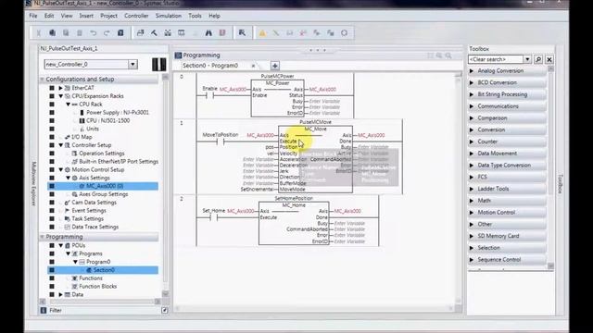Open the Tools menu
This screenshot has width=593, height=333.
tap(195, 16)
